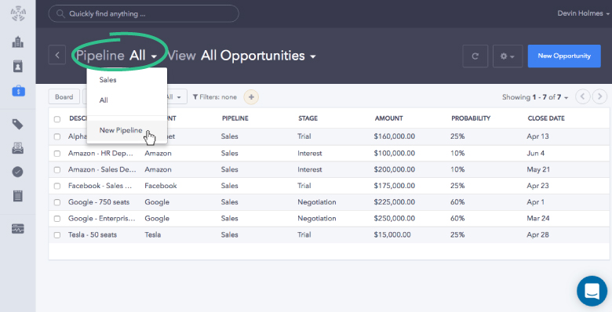Open Contacts person icon in sidebar
The image size is (612, 312).
(x=18, y=67)
